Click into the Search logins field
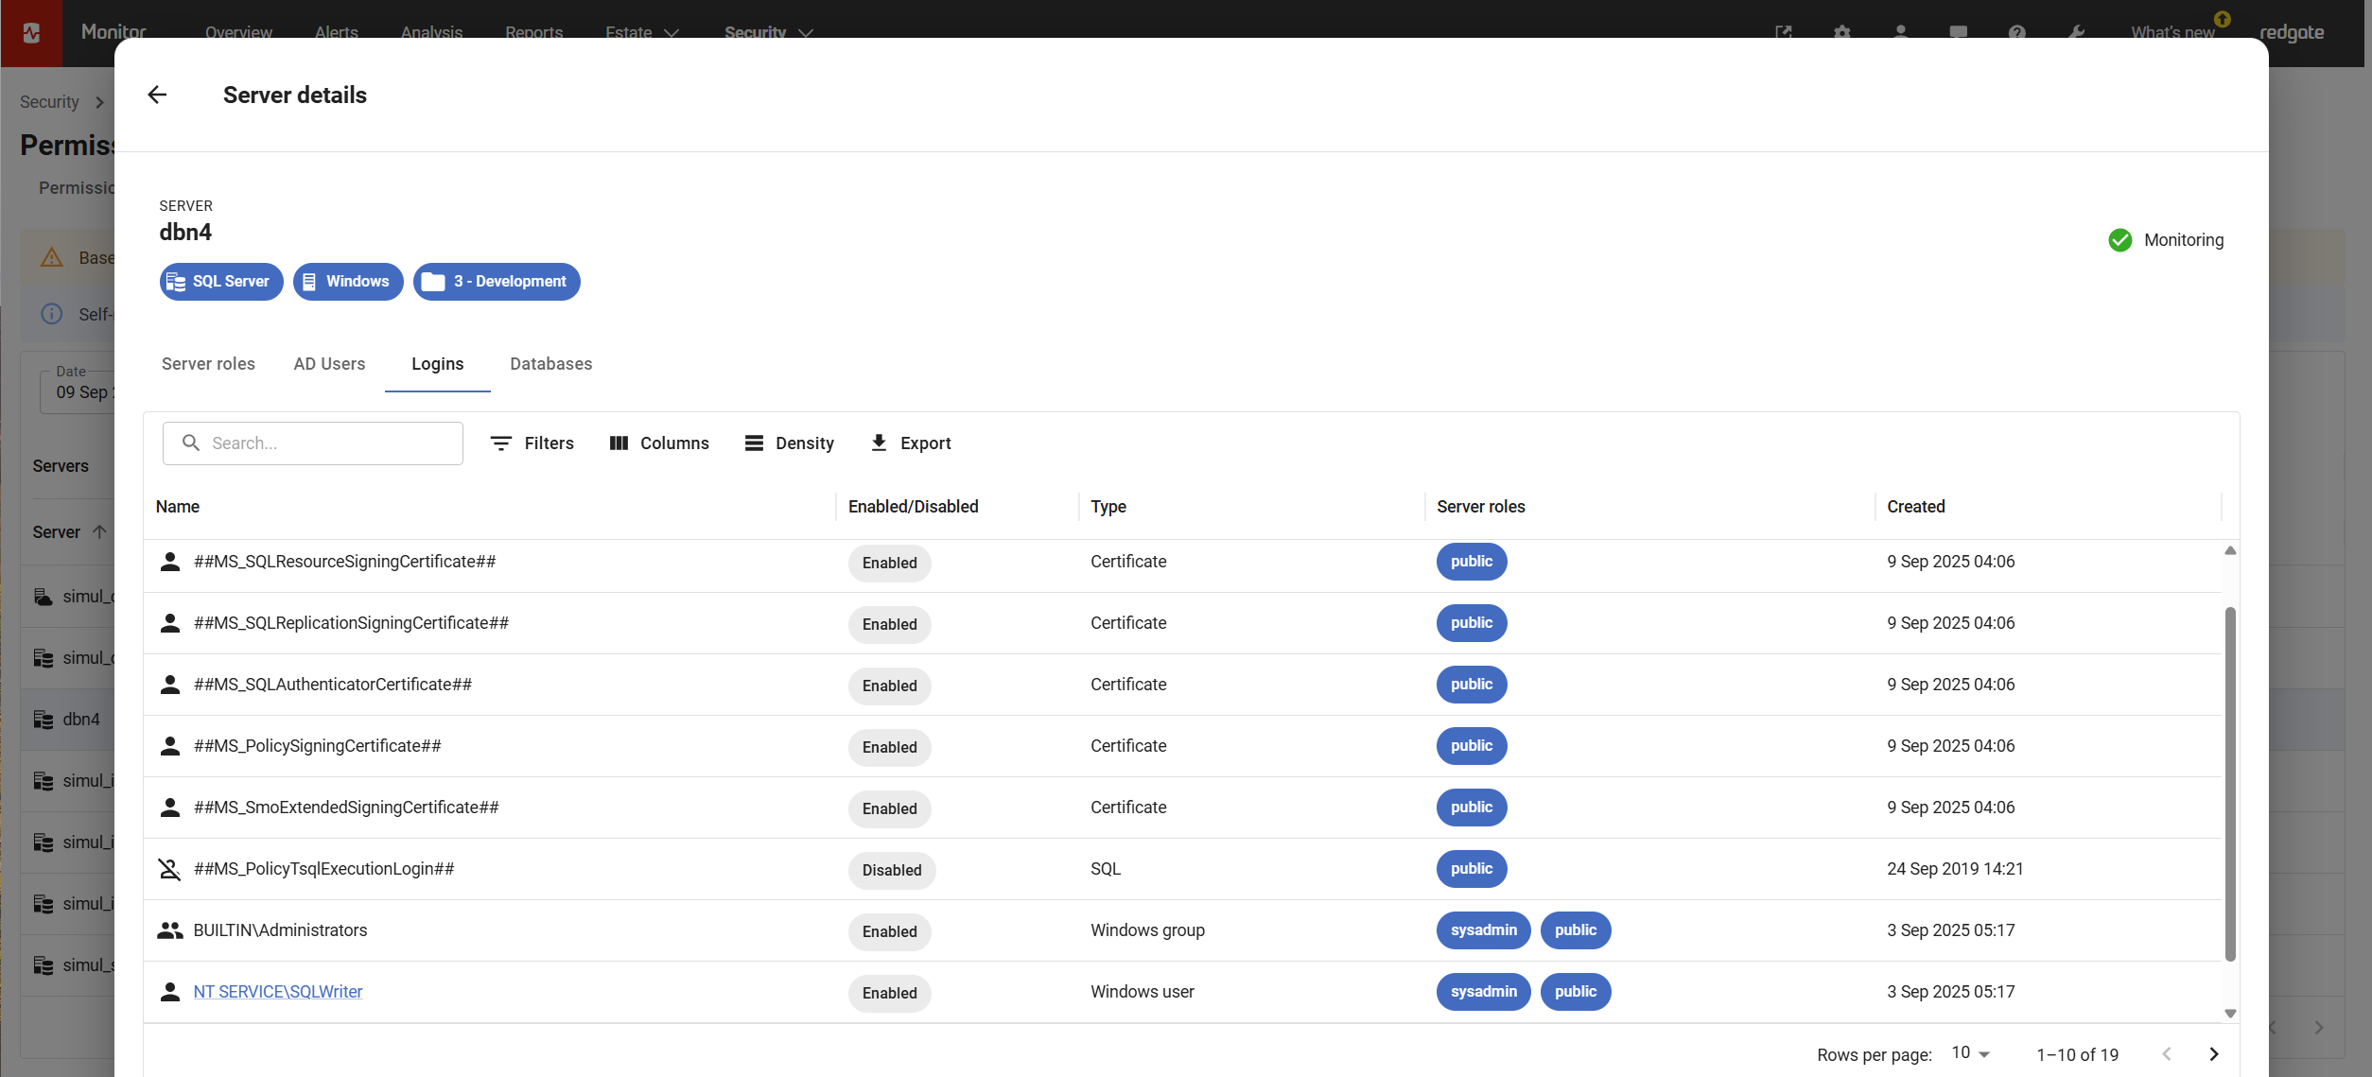 (331, 443)
